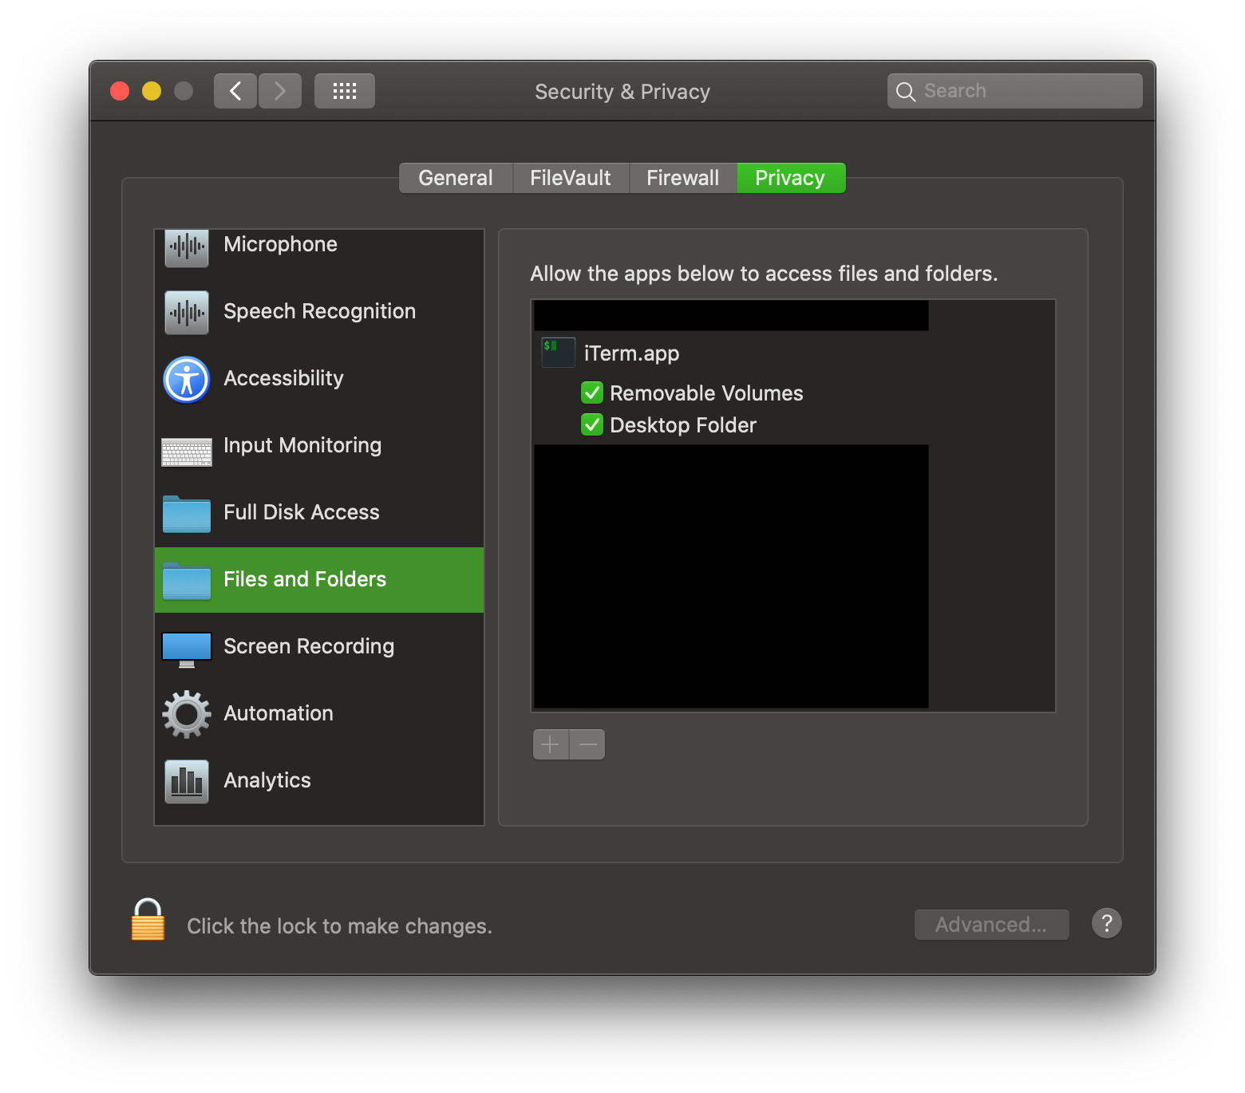Click the iTerm.app terminal icon

point(558,353)
